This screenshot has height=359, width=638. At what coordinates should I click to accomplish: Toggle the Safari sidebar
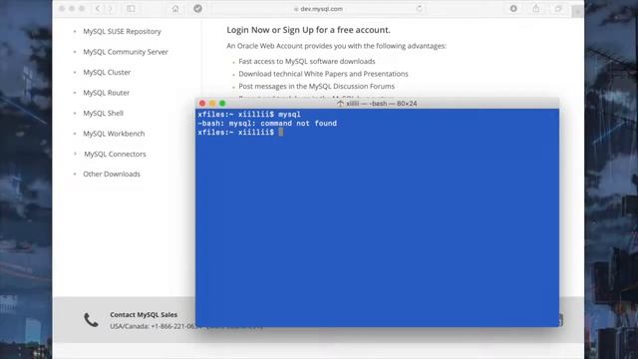pos(131,9)
